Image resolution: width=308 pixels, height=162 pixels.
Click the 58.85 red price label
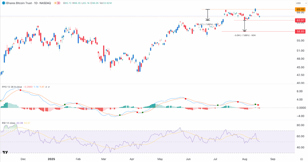(x=300, y=32)
